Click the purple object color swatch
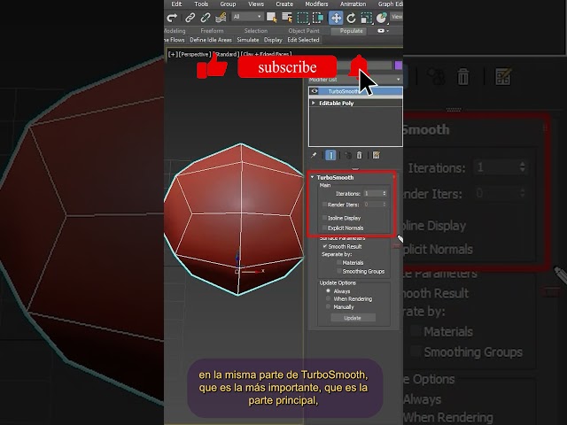The image size is (567, 425). pos(398,66)
